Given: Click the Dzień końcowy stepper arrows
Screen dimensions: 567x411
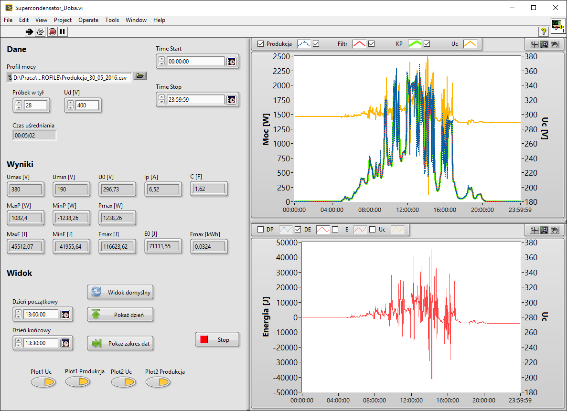Looking at the screenshot, I should 19,343.
